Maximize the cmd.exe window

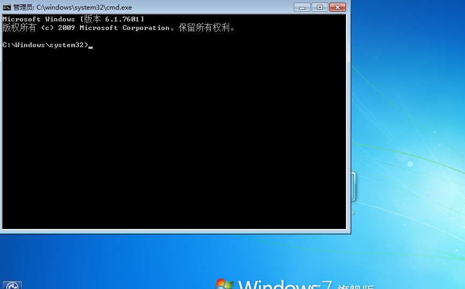[320, 7]
